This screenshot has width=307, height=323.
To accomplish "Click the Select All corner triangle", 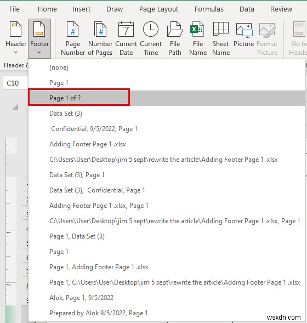I will pyautogui.click(x=15, y=107).
